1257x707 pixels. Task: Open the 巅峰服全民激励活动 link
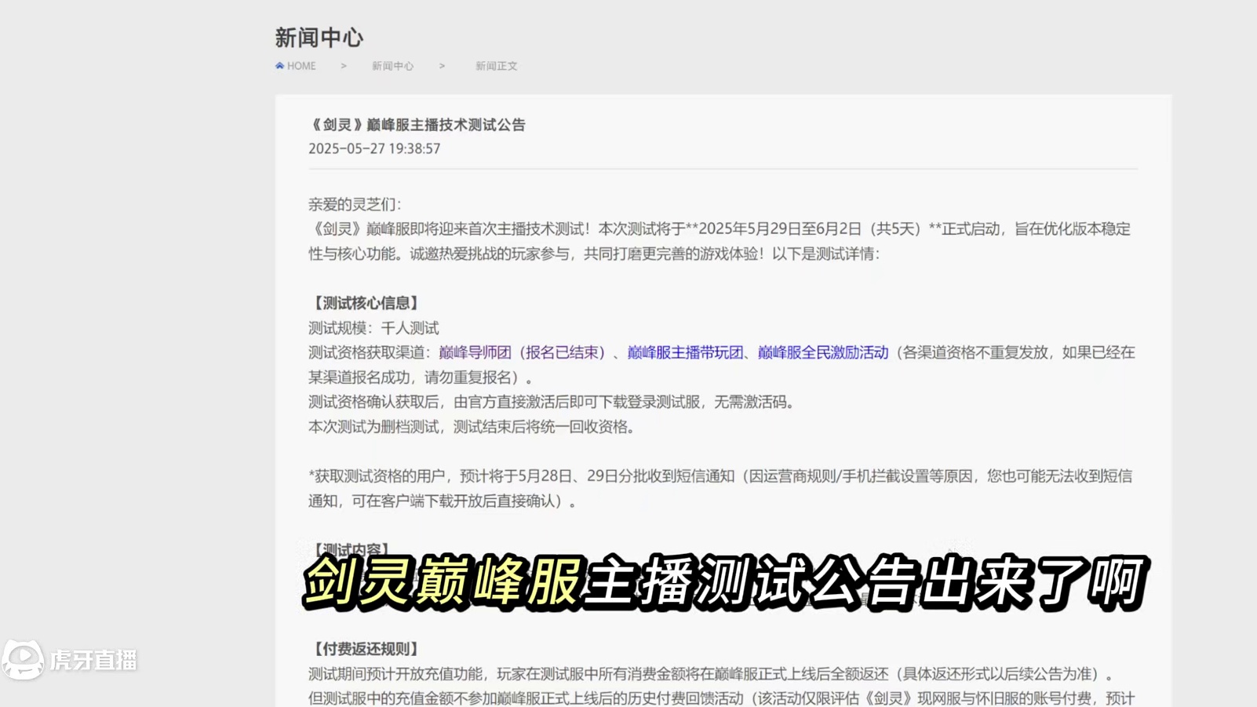822,353
